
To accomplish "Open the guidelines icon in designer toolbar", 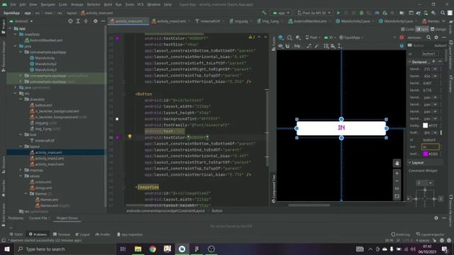I will pos(340,46).
